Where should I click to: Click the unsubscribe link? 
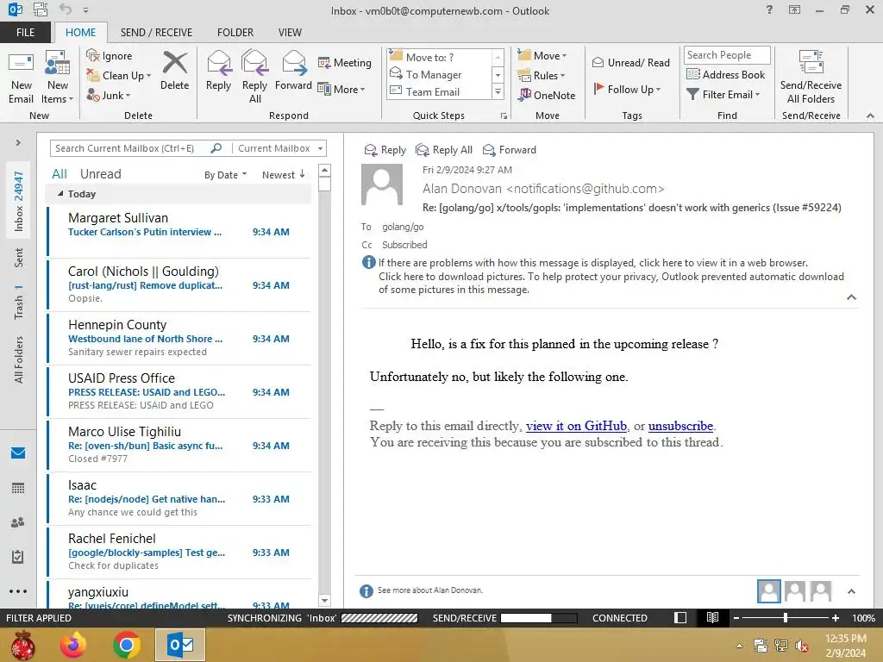coord(680,426)
